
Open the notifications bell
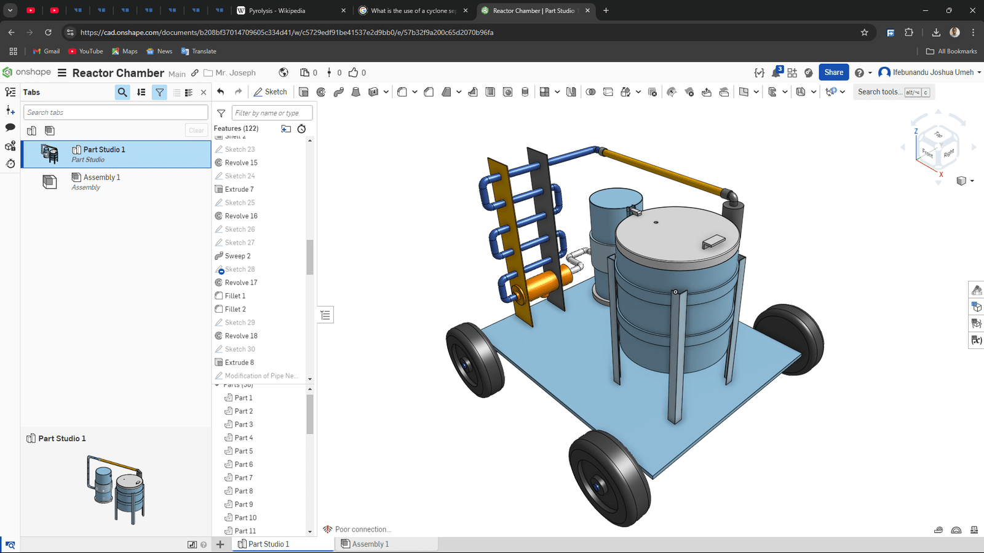776,73
